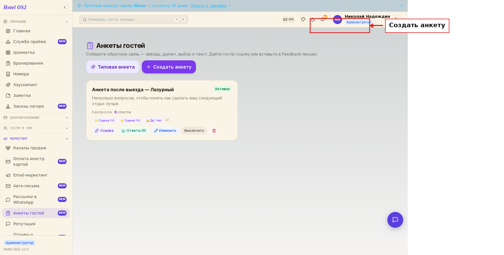Open Ответы (6) for the survey

coord(134,131)
